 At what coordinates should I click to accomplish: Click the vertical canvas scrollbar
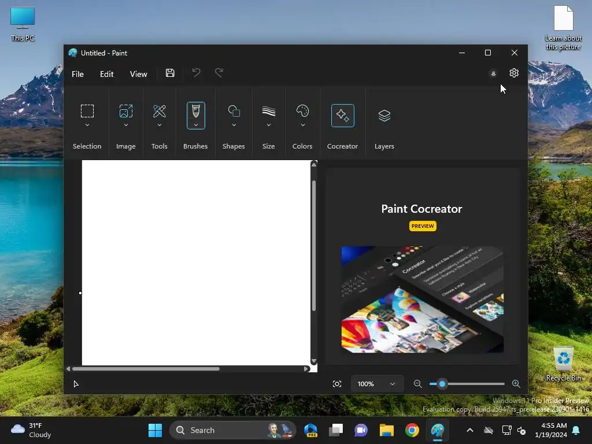click(x=314, y=245)
